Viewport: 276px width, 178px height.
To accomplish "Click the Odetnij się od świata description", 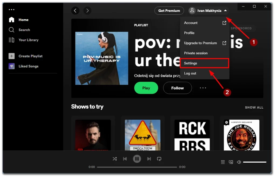I will point(157,76).
